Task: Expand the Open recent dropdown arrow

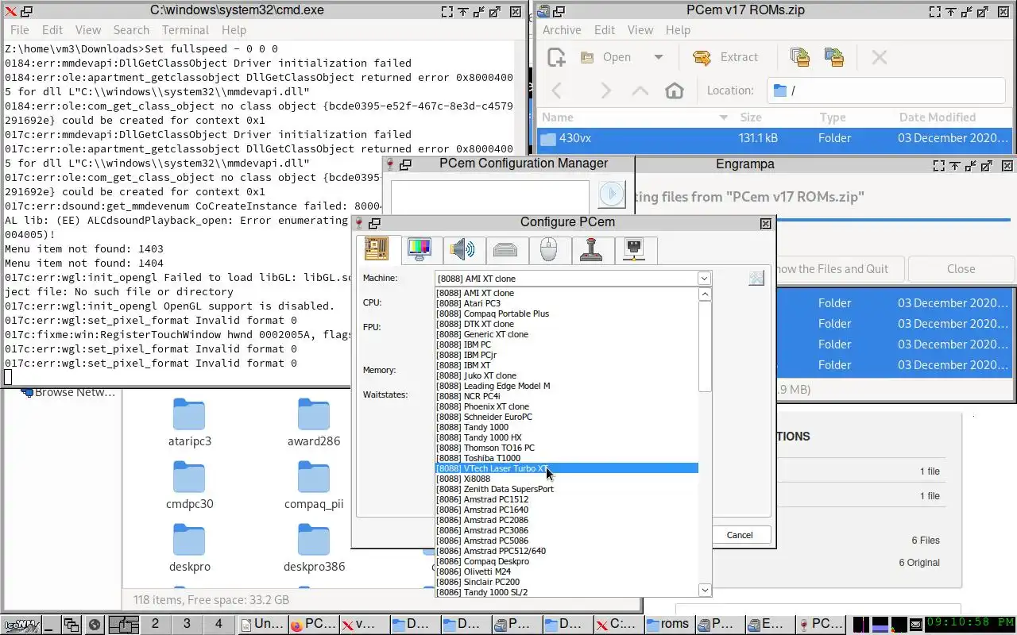Action: (658, 57)
